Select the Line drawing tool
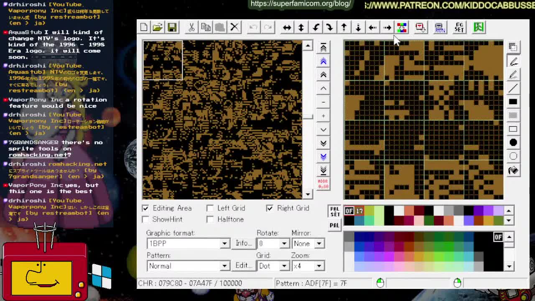Image resolution: width=535 pixels, height=301 pixels. [513, 88]
